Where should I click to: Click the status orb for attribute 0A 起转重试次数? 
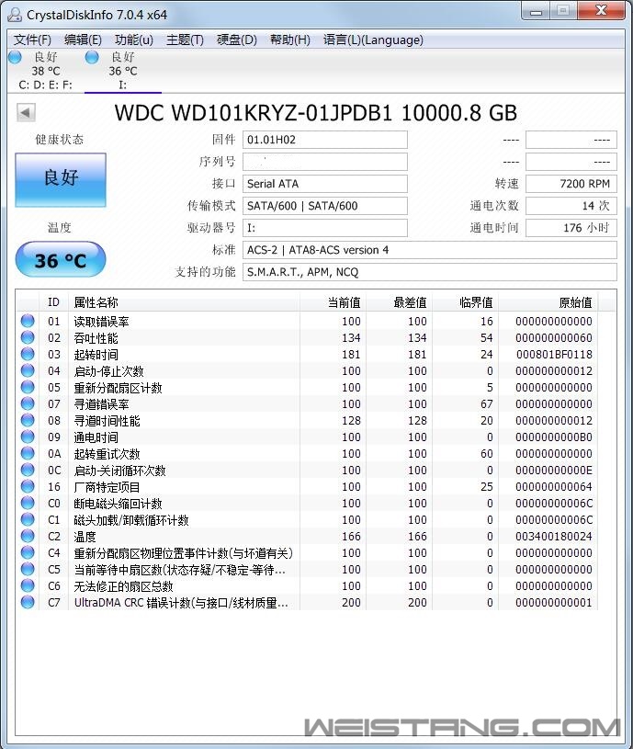(28, 453)
